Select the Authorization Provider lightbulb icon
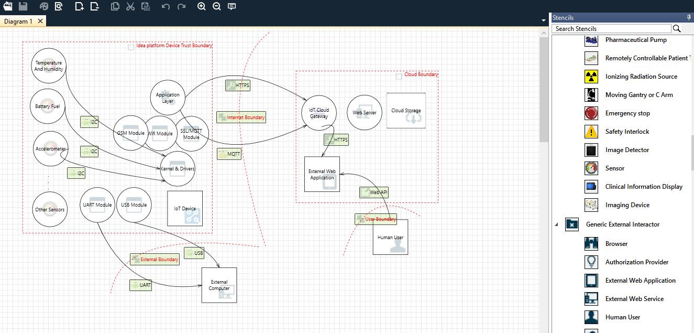694x333 pixels. point(591,262)
